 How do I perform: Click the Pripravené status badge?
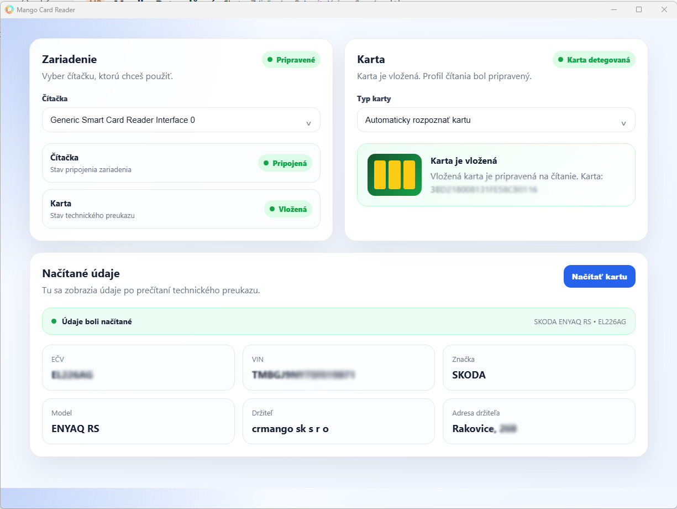click(x=291, y=60)
